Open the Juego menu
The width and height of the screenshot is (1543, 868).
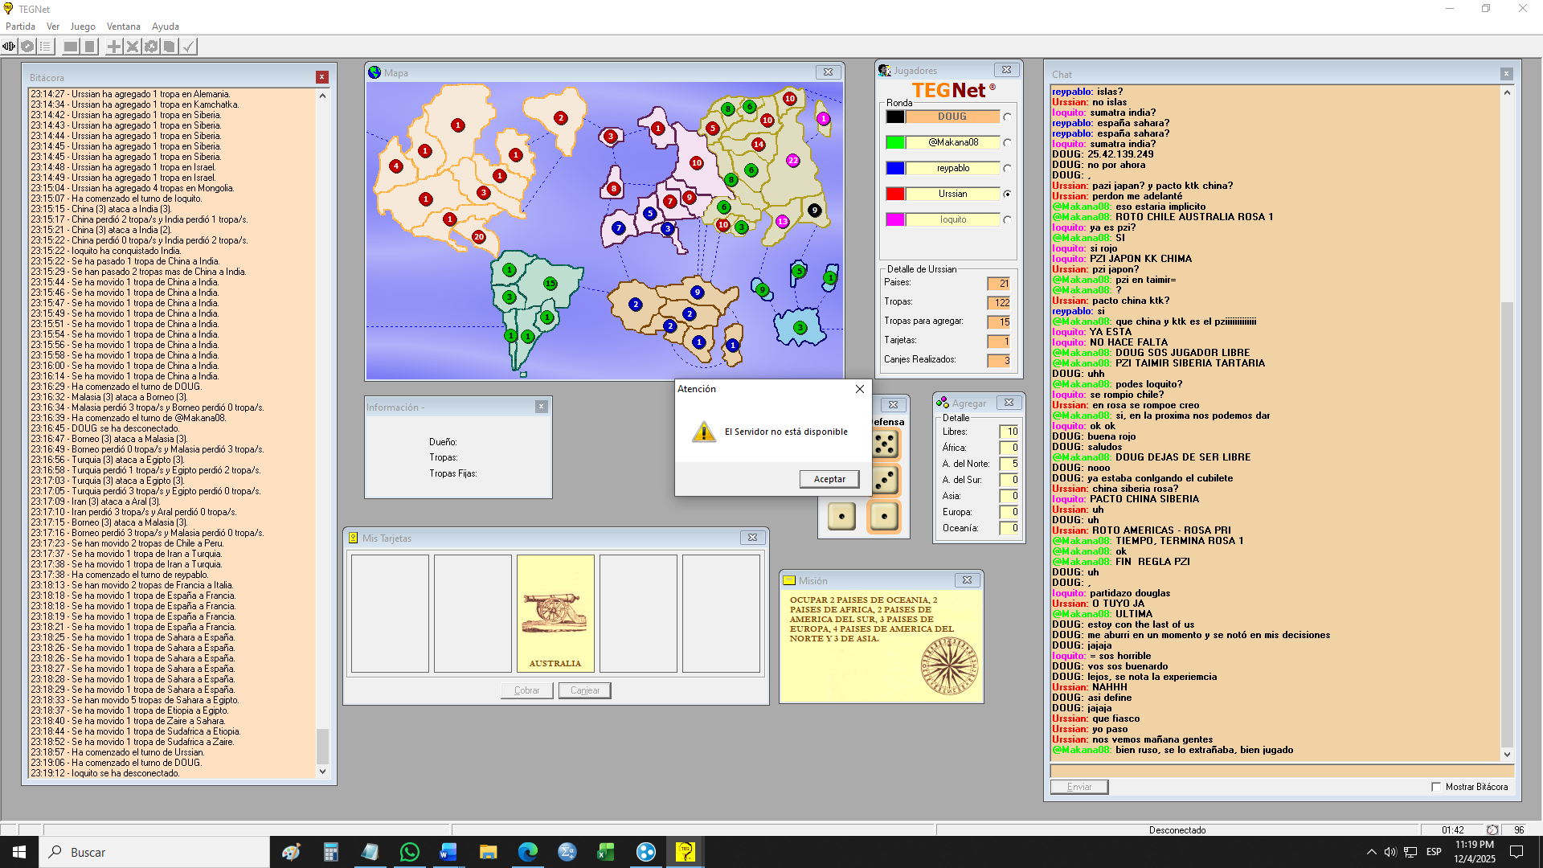(83, 27)
